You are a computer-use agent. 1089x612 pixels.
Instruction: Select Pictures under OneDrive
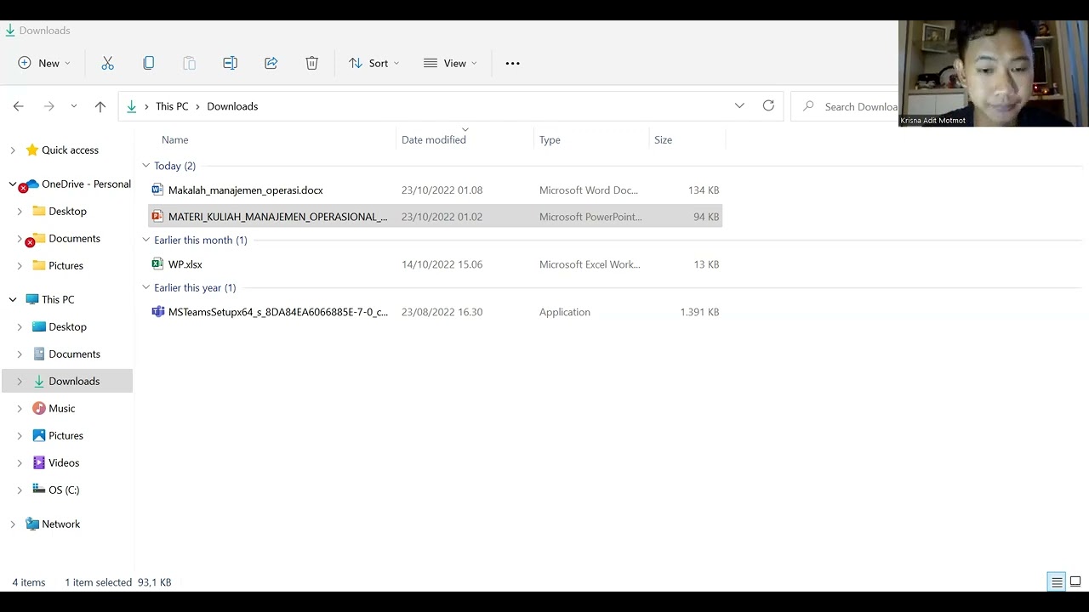click(66, 265)
